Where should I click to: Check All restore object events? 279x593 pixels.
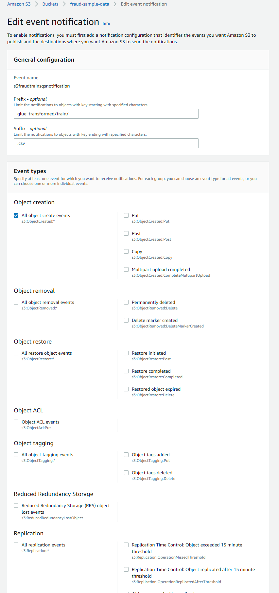16,353
